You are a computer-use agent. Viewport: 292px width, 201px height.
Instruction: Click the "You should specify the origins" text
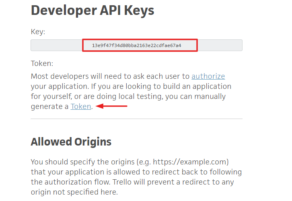pos(78,162)
